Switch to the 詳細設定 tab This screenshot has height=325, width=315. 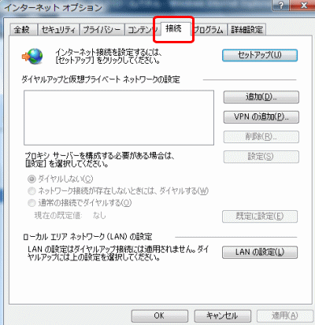pos(246,30)
